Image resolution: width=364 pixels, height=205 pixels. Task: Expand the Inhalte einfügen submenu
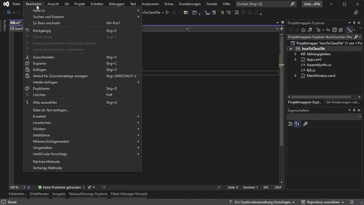82,82
